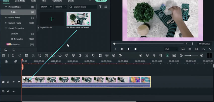
Task: Switch to the Stock Media tab
Action: pos(20,1)
